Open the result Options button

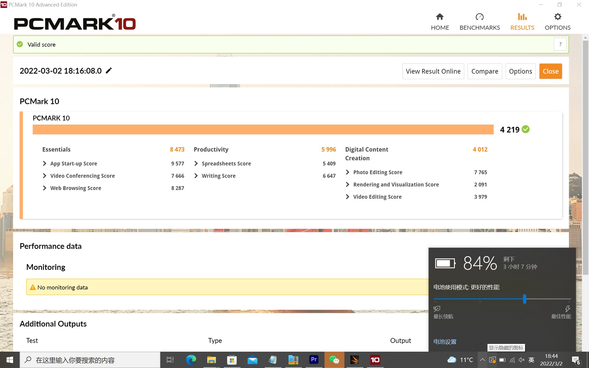click(x=520, y=71)
